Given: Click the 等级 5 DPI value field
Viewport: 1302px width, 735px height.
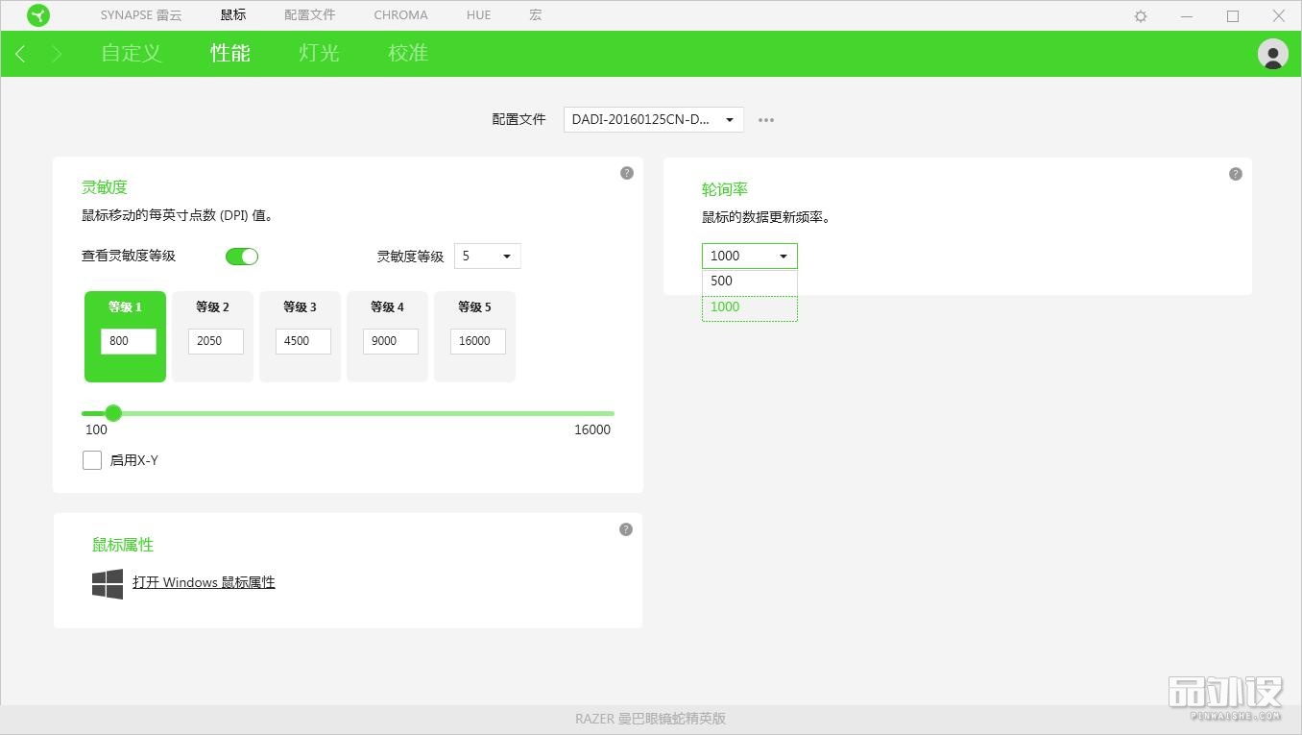Looking at the screenshot, I should coord(476,341).
